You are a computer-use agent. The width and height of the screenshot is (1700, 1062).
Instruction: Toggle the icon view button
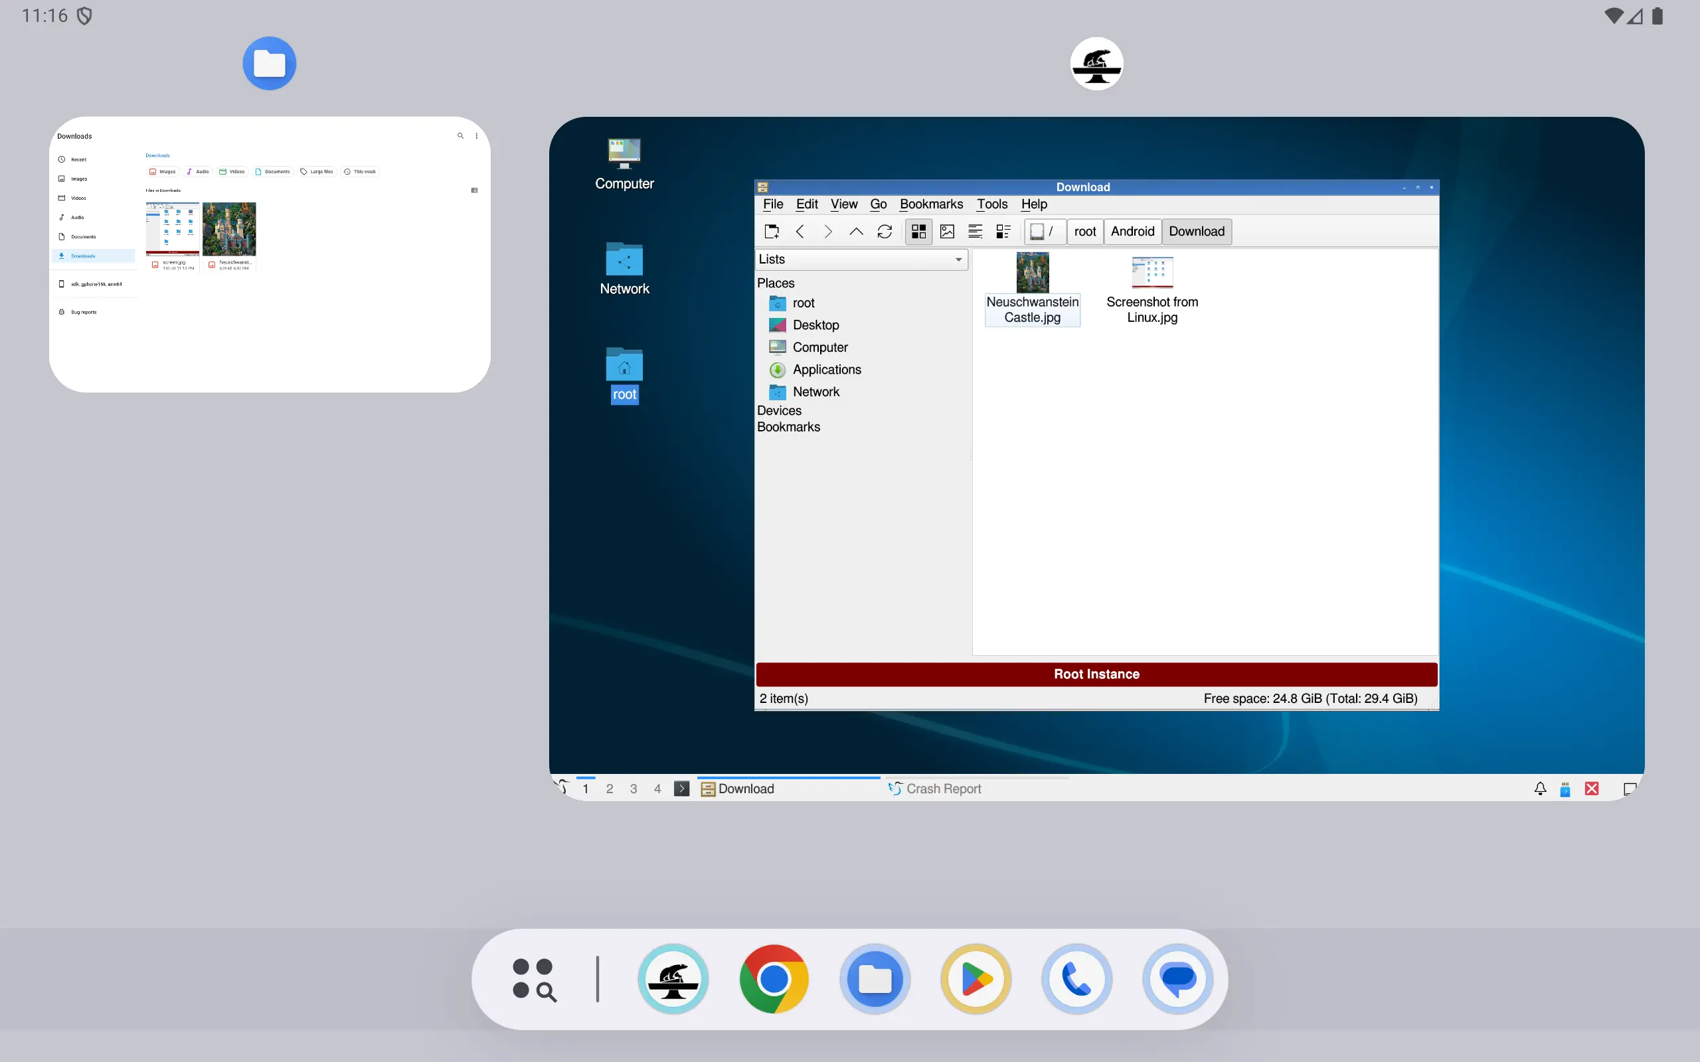pyautogui.click(x=918, y=231)
